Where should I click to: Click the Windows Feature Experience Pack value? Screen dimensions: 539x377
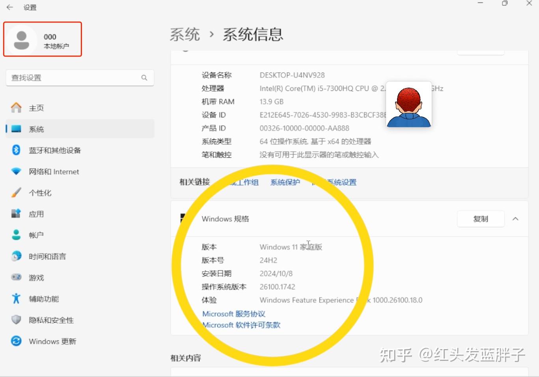coord(341,300)
